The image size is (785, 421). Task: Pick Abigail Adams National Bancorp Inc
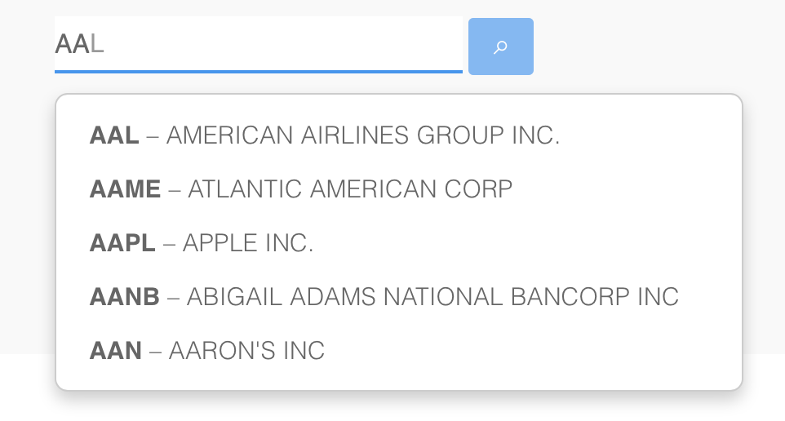pos(432,297)
